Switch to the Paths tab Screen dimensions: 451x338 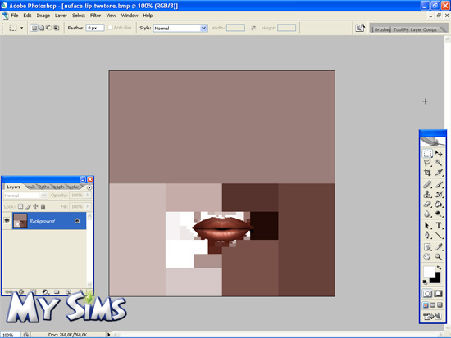pos(43,187)
